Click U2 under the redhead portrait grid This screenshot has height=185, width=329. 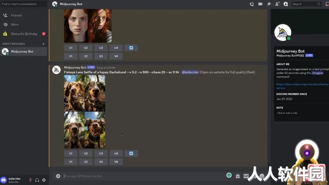tap(86, 48)
